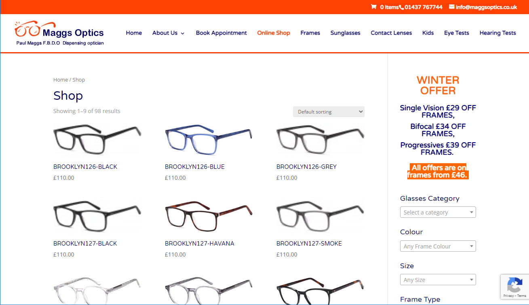This screenshot has width=529, height=305.
Task: Open the BROOKLYN127-HAVANA product title
Action: pyautogui.click(x=200, y=243)
